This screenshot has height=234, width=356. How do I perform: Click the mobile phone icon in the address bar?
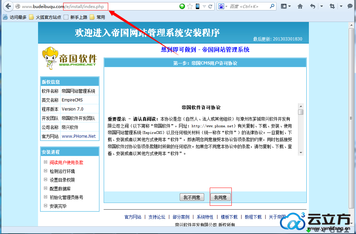coord(198,6)
